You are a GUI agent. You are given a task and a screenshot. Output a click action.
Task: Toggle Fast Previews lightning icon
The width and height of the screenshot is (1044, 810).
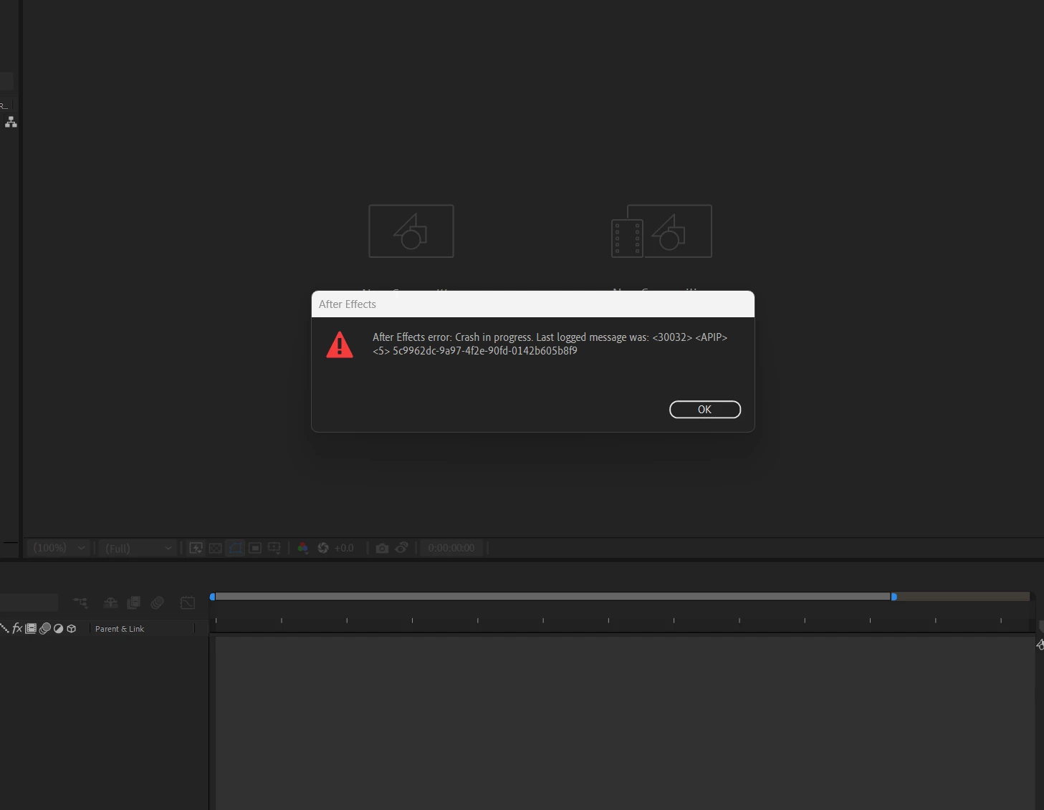click(196, 548)
